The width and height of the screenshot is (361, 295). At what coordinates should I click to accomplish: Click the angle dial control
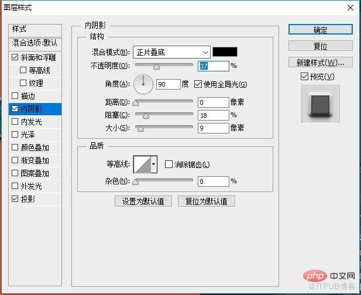(143, 84)
